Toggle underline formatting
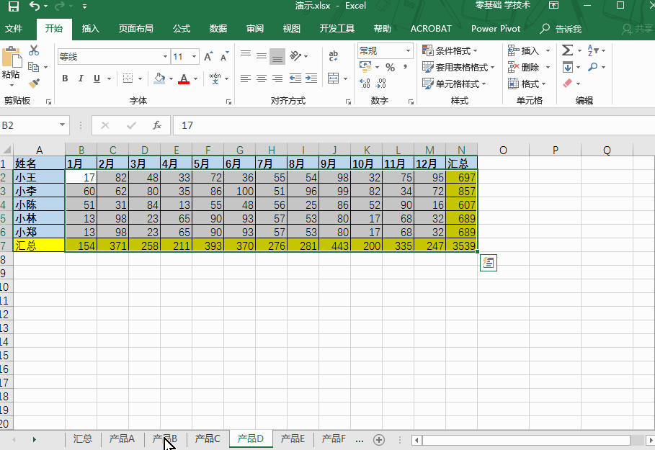The image size is (655, 450). (x=97, y=78)
